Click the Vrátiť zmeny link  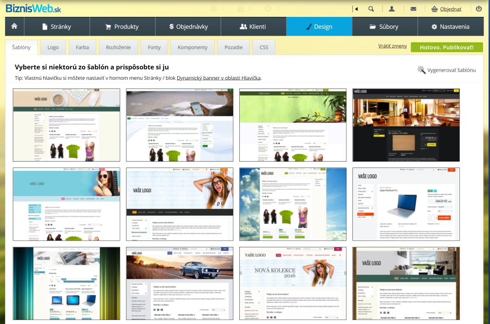(x=392, y=46)
